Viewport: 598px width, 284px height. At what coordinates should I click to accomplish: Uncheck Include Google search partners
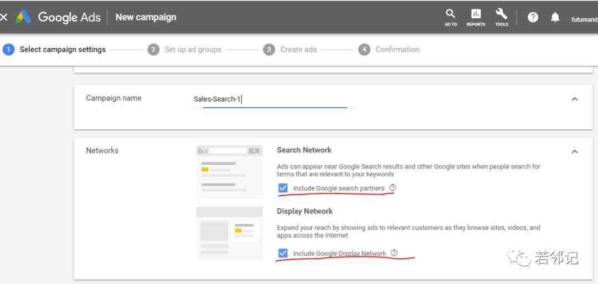282,188
